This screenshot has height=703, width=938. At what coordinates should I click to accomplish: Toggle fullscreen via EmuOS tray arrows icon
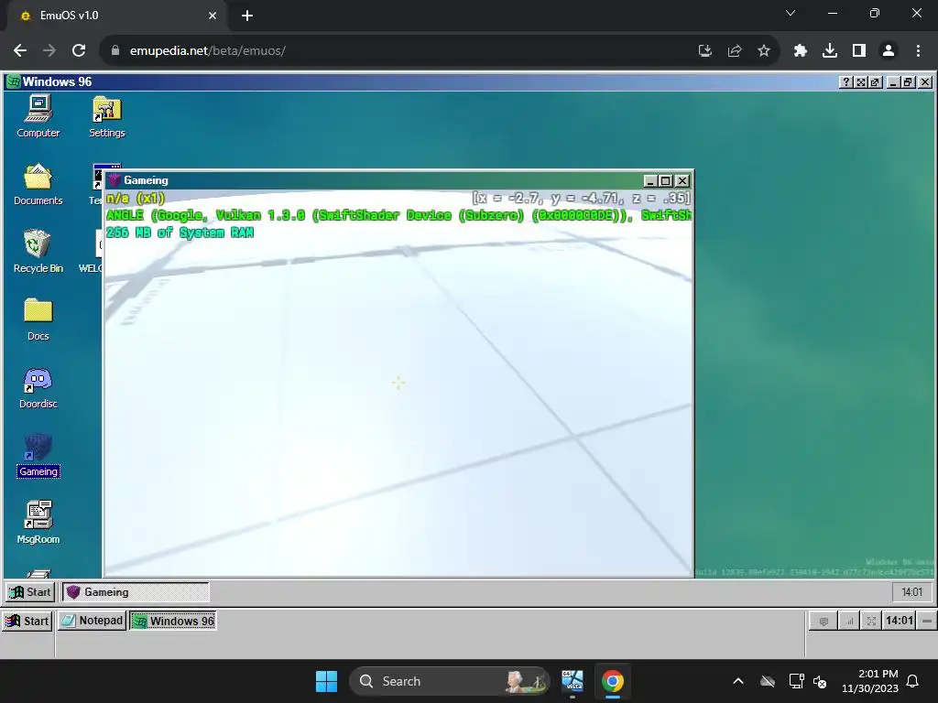(x=871, y=622)
